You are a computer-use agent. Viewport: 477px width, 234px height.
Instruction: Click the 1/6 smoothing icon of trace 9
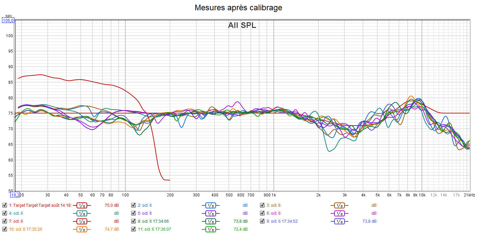pyautogui.click(x=339, y=221)
